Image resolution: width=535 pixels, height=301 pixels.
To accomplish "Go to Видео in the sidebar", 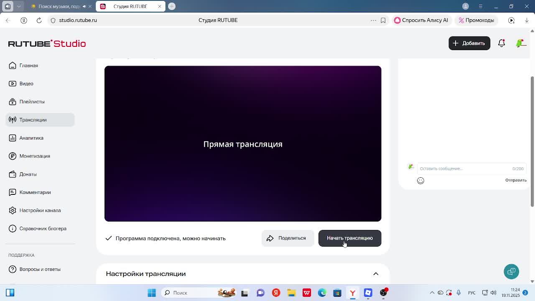I will pos(40,84).
